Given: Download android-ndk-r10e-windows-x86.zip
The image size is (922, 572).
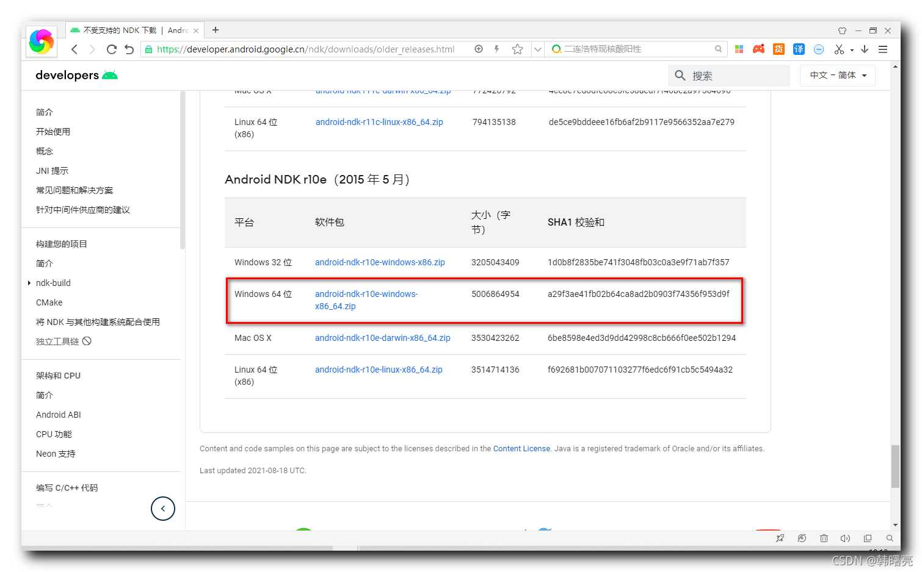Looking at the screenshot, I should (x=380, y=262).
